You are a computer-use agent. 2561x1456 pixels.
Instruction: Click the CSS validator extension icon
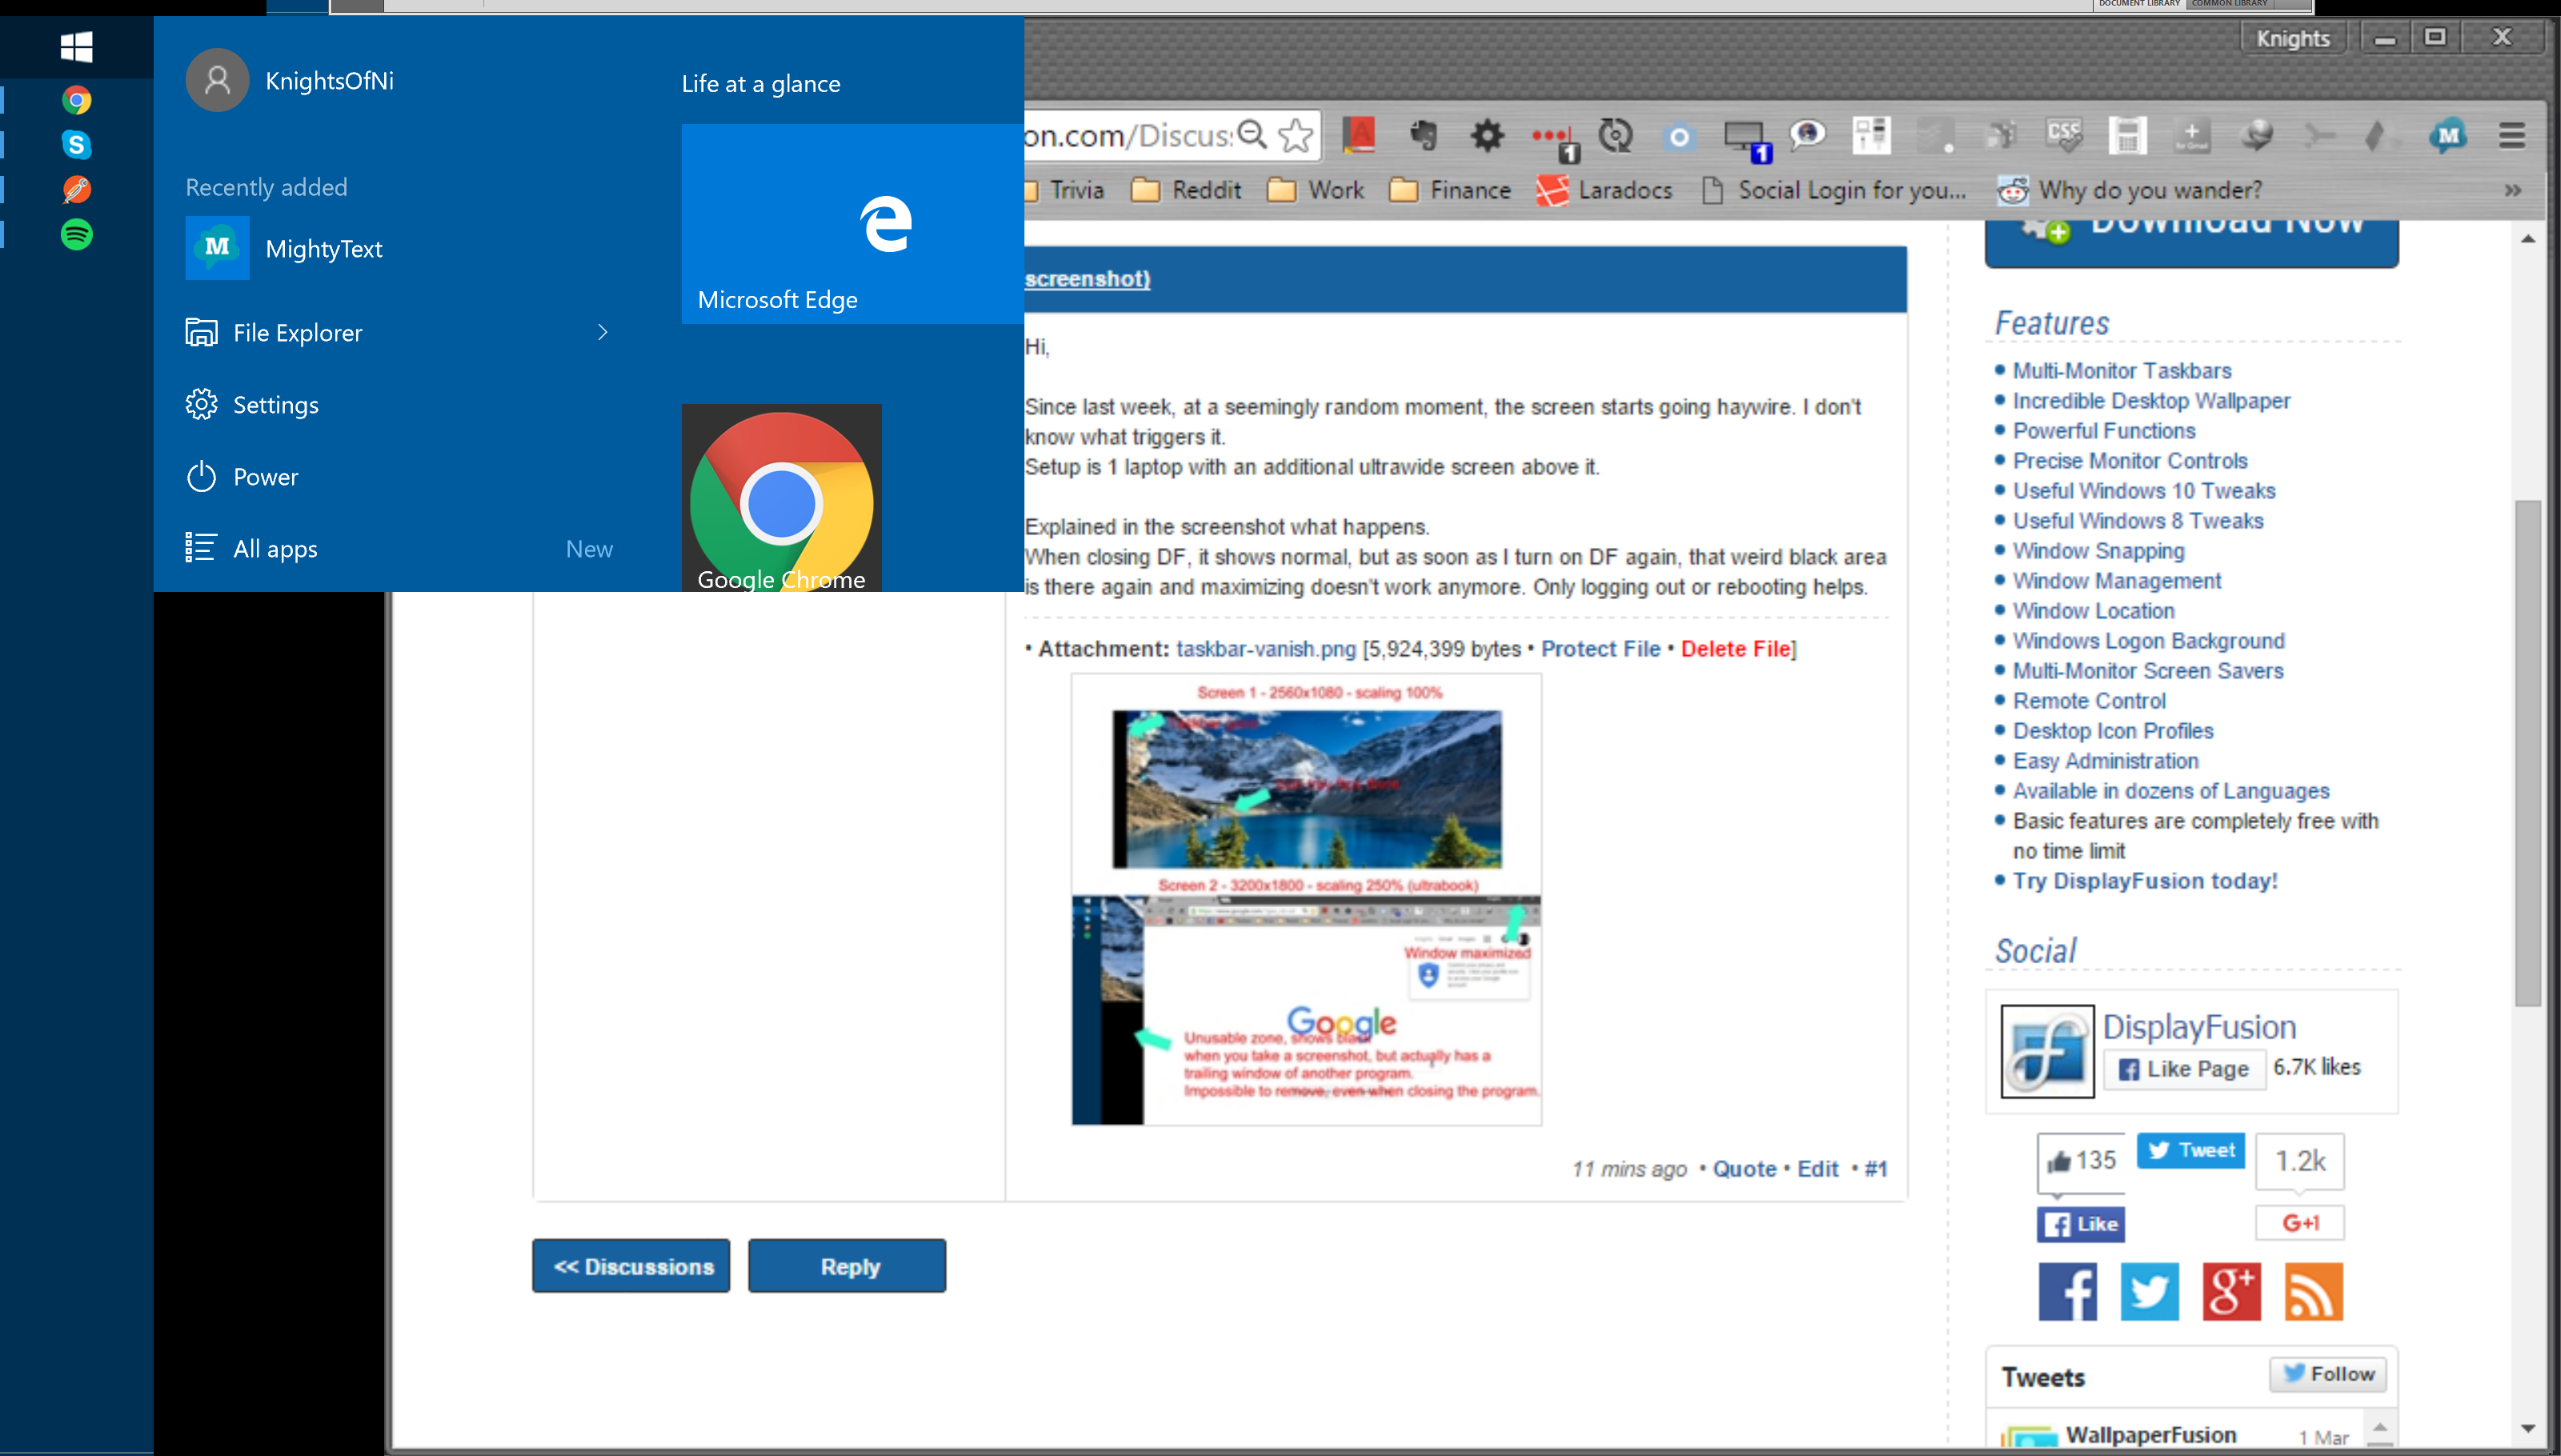click(2064, 135)
